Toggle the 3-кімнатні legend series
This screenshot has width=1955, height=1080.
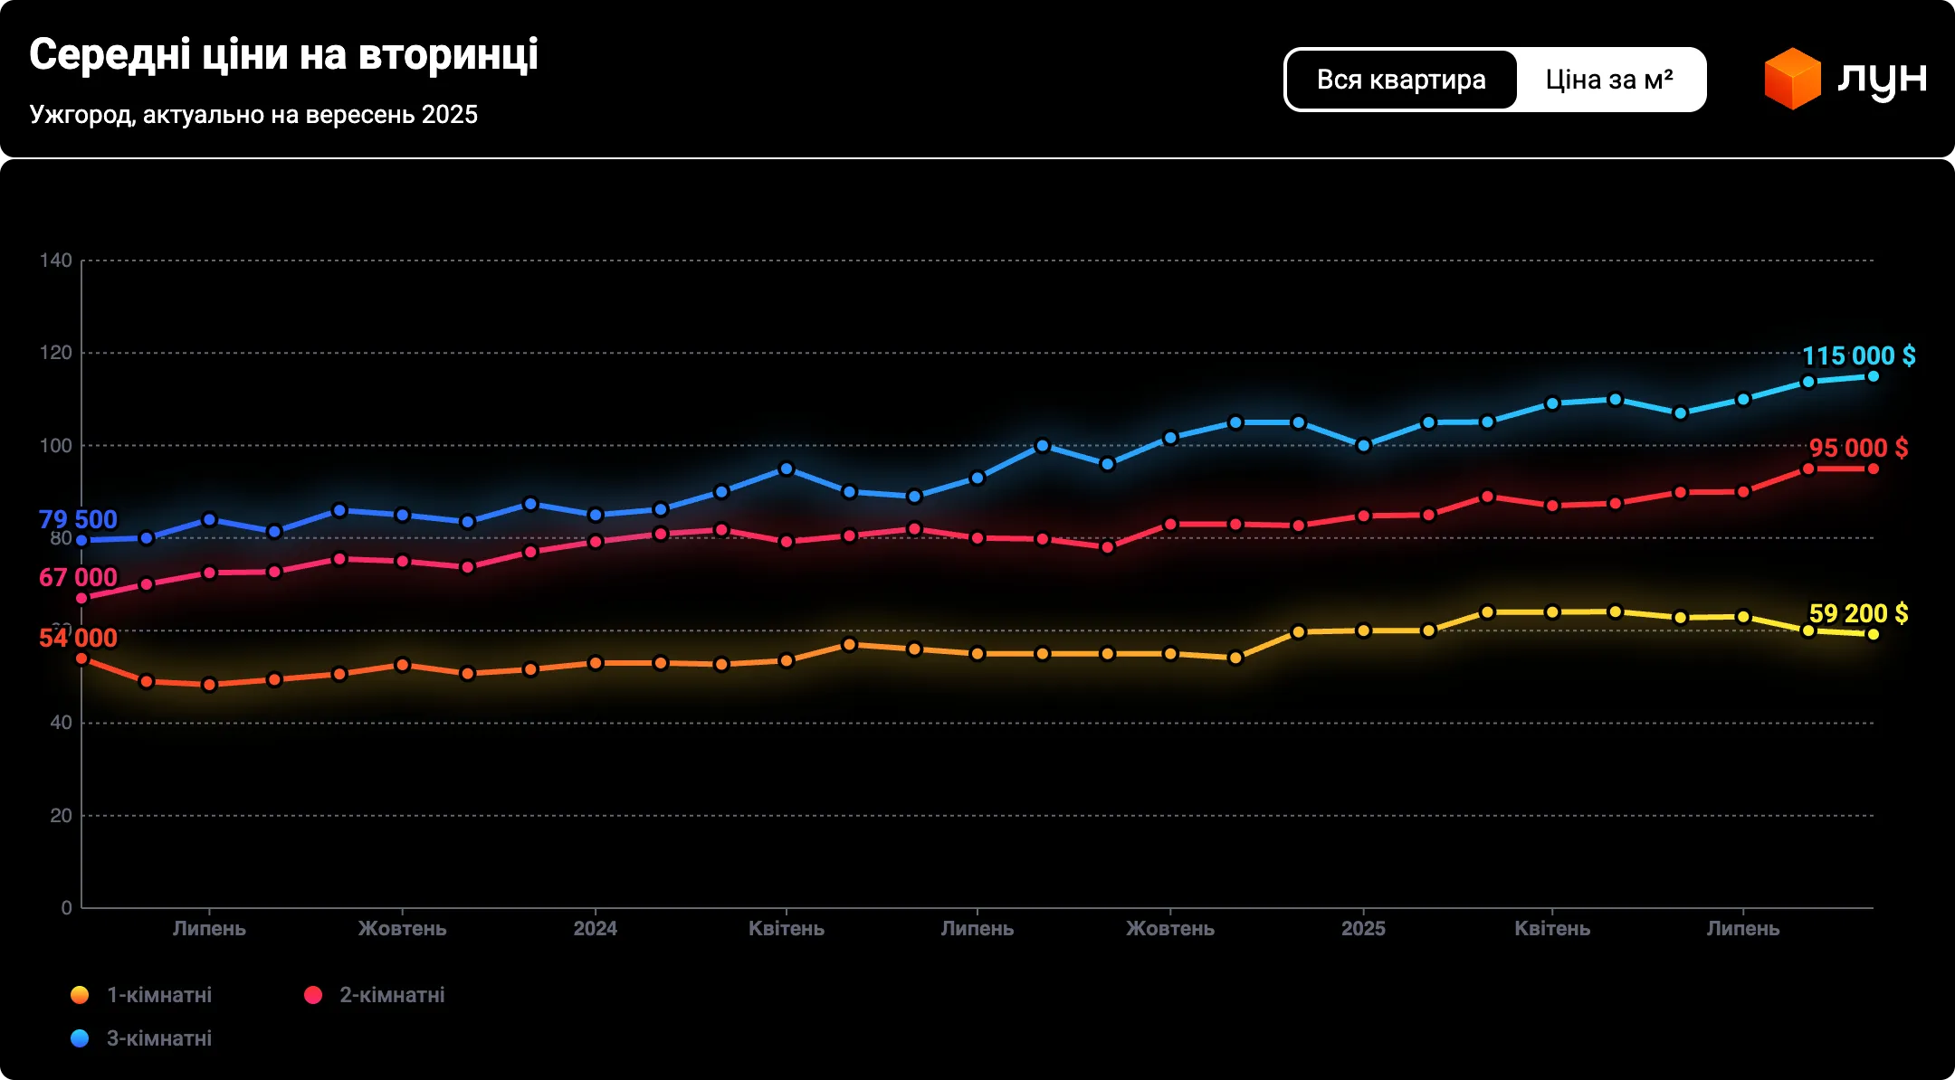[x=159, y=1038]
